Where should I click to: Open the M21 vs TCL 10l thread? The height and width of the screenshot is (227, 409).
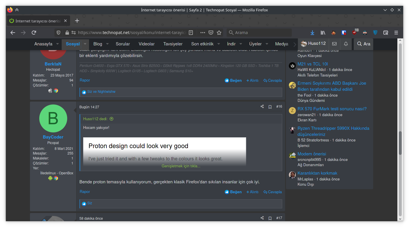point(313,64)
